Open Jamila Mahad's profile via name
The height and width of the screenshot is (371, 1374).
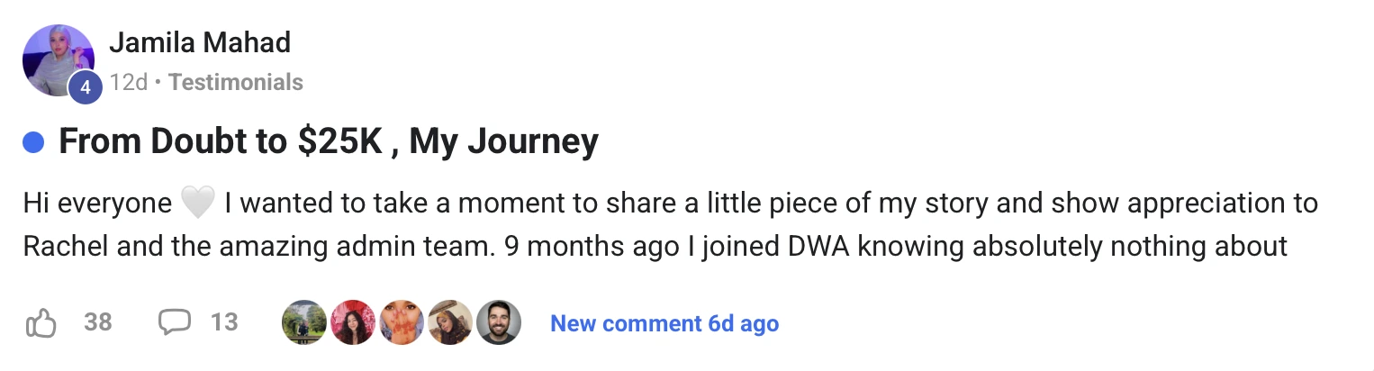(x=200, y=42)
